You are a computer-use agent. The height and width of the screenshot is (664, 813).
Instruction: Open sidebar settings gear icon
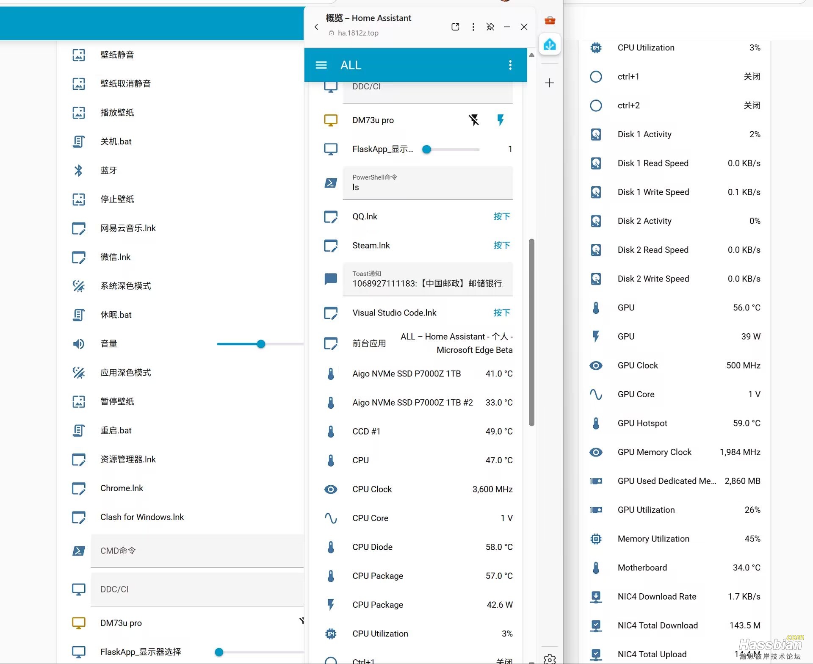(550, 658)
